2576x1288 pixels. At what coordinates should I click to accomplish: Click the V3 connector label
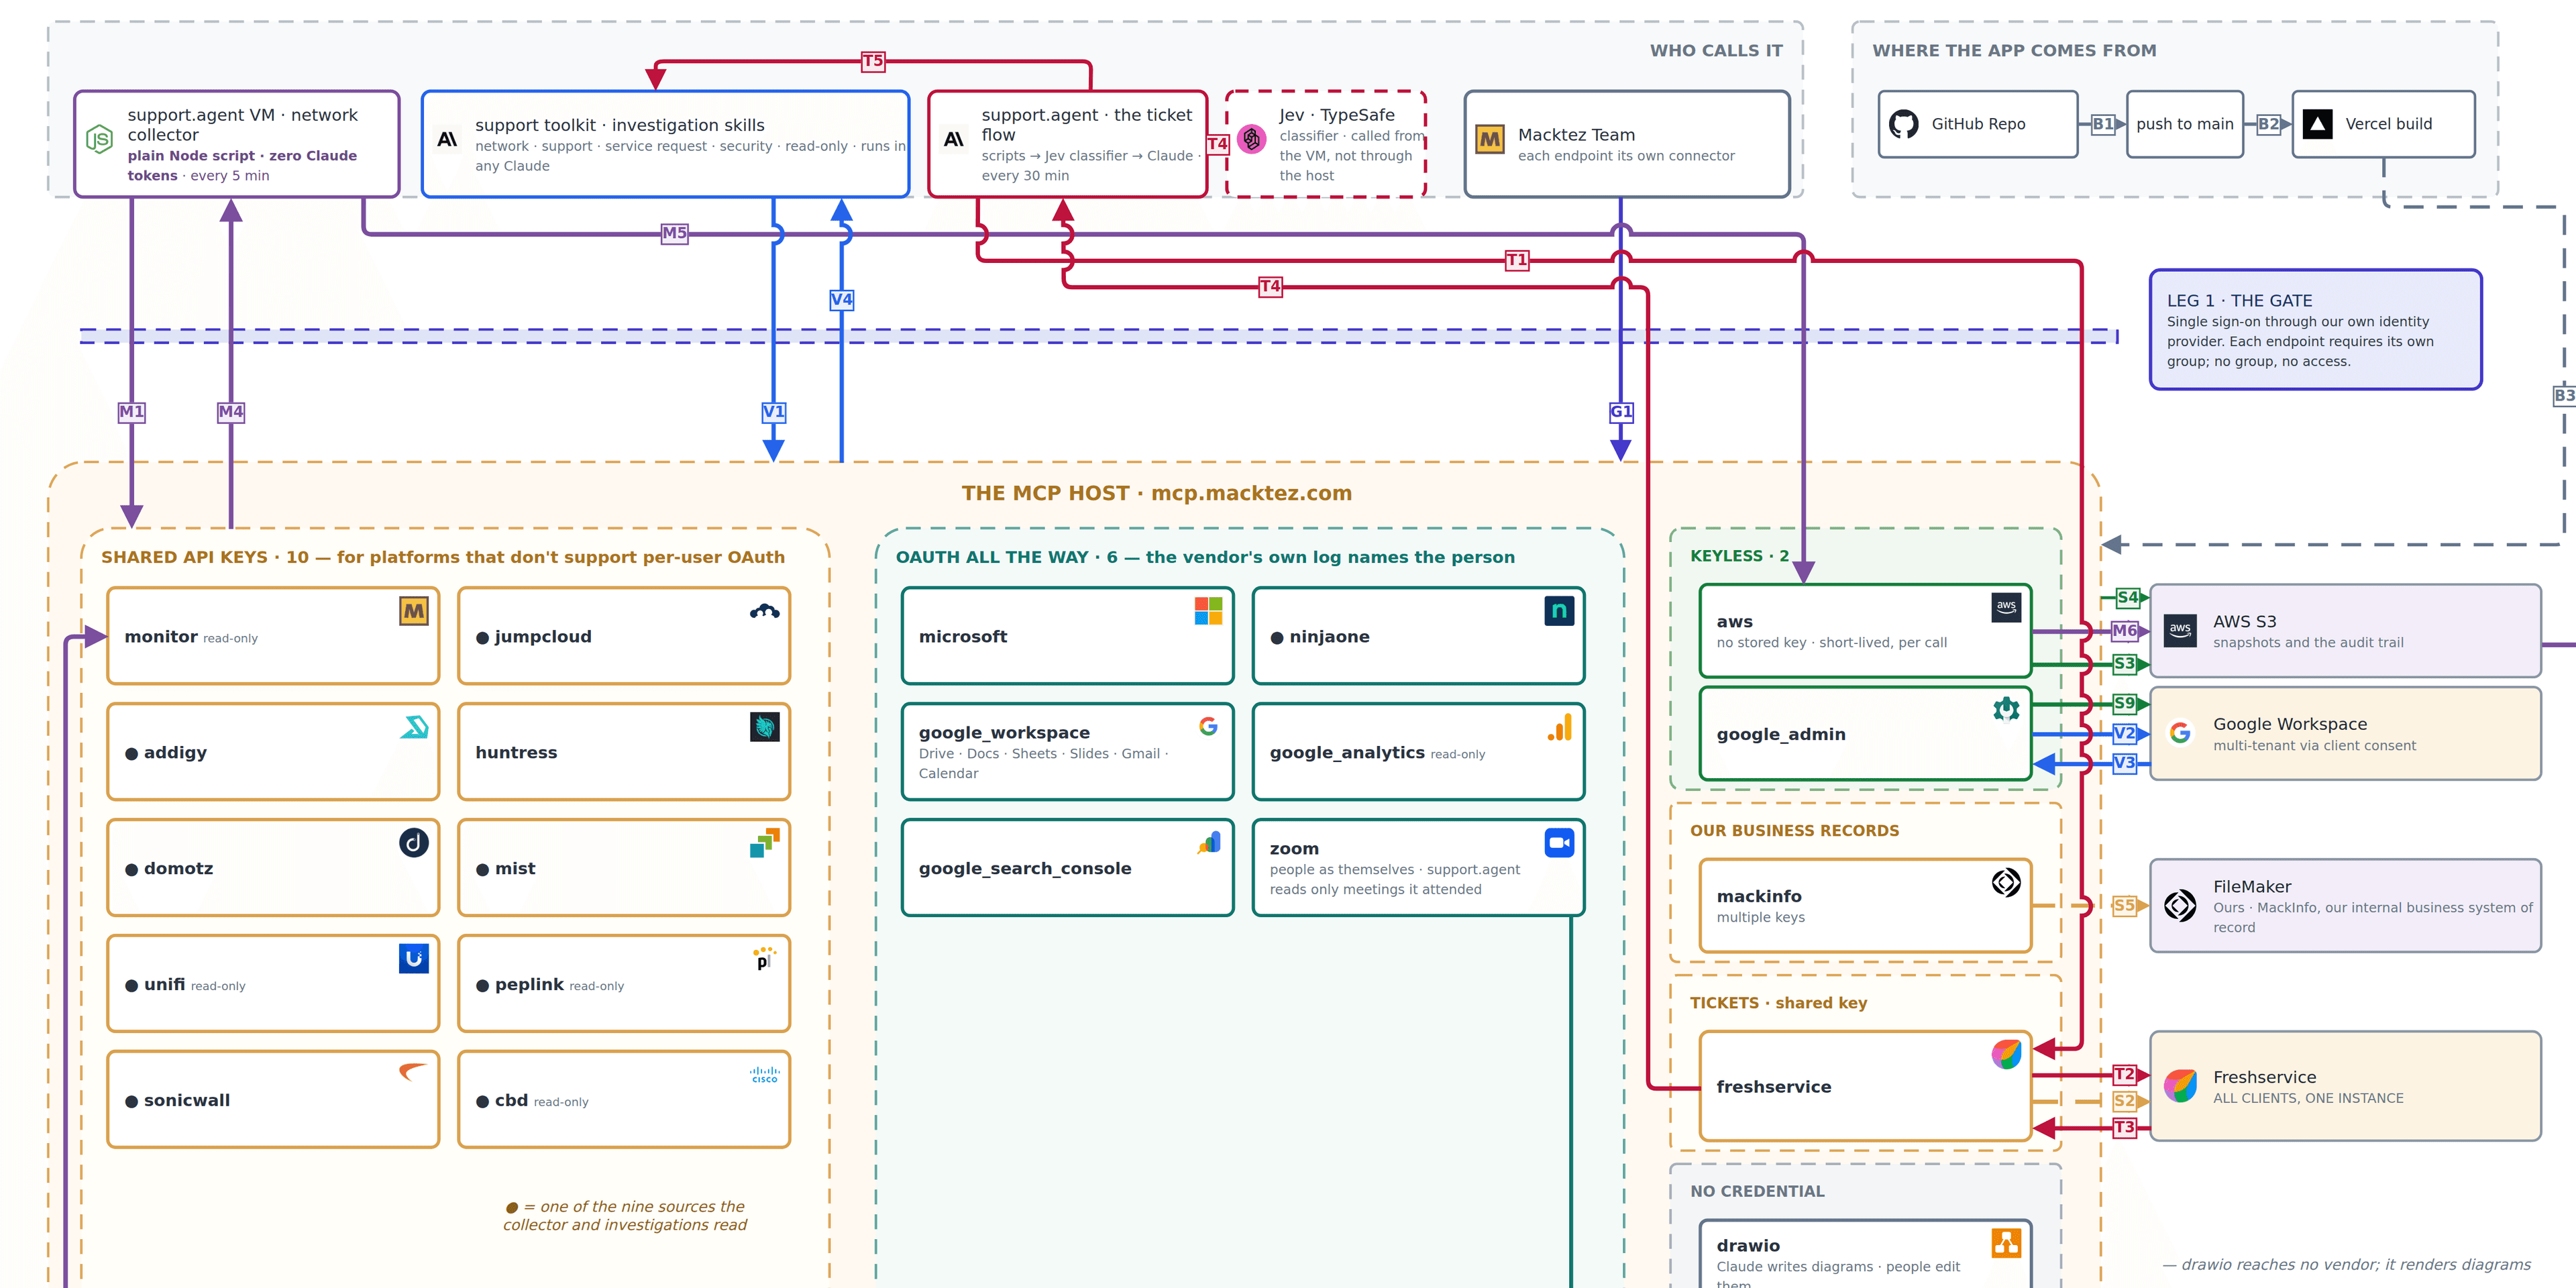(x=2125, y=763)
